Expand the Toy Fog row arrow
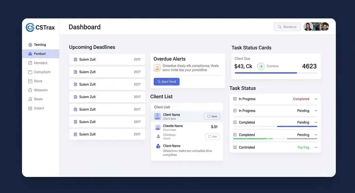 316,148
